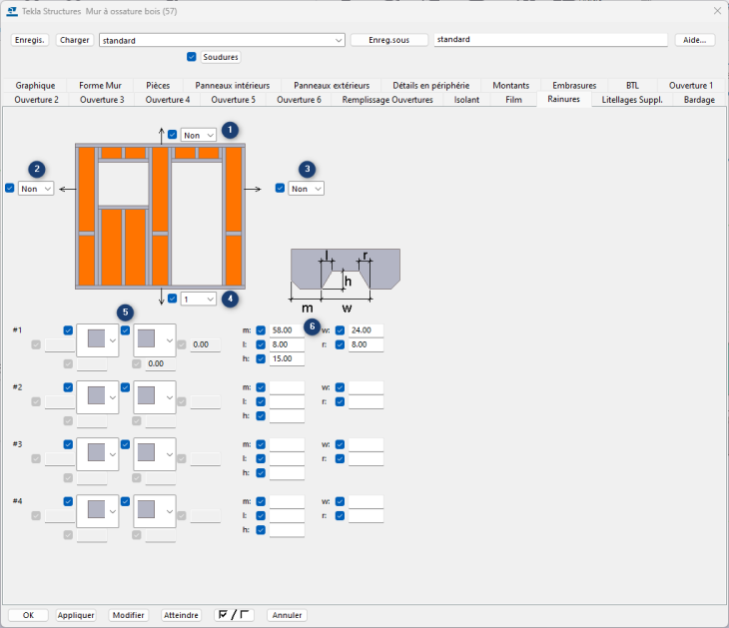Expand the bottom groove dropdown showing 1
This screenshot has width=729, height=628.
click(199, 299)
